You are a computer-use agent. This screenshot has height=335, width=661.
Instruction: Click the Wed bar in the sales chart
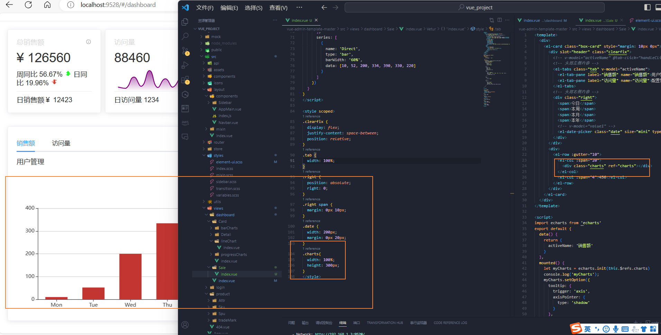point(130,276)
